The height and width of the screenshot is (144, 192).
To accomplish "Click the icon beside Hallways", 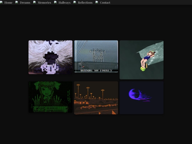I will pyautogui.click(x=55, y=2).
